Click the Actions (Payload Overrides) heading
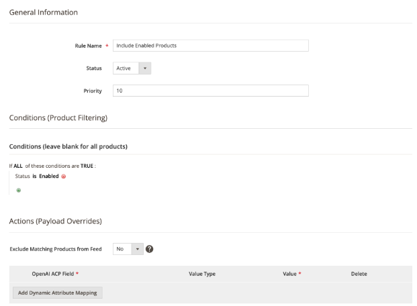The width and height of the screenshot is (417, 306). coord(55,221)
